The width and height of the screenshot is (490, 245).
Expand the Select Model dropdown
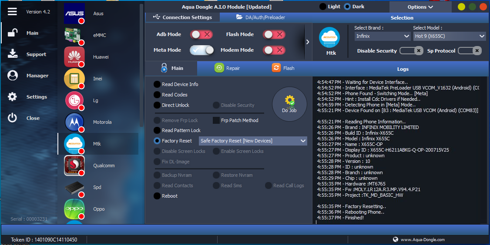coord(449,36)
